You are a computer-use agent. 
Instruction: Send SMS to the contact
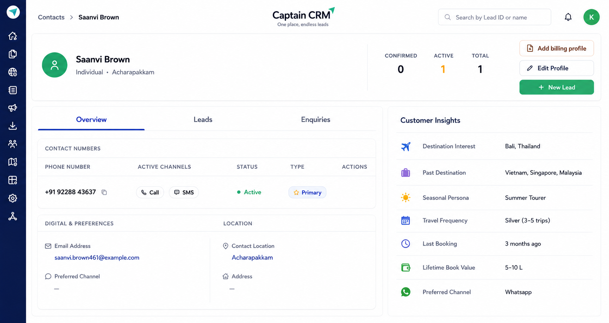184,192
